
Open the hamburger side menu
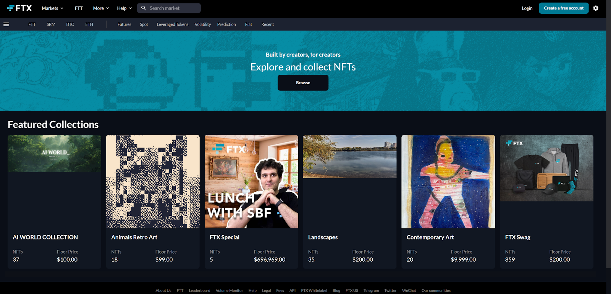pos(6,24)
